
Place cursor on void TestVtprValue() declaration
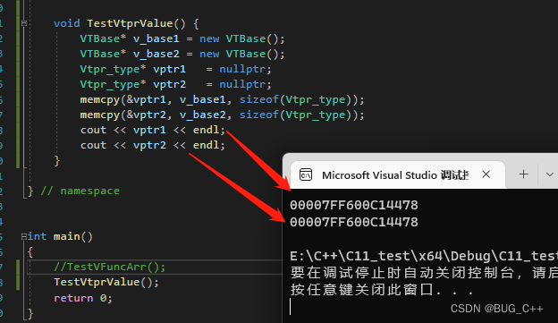[126, 23]
